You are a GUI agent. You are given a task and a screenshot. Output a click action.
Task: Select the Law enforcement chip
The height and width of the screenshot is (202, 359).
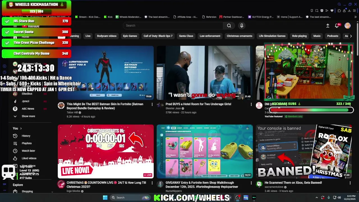coord(210,36)
